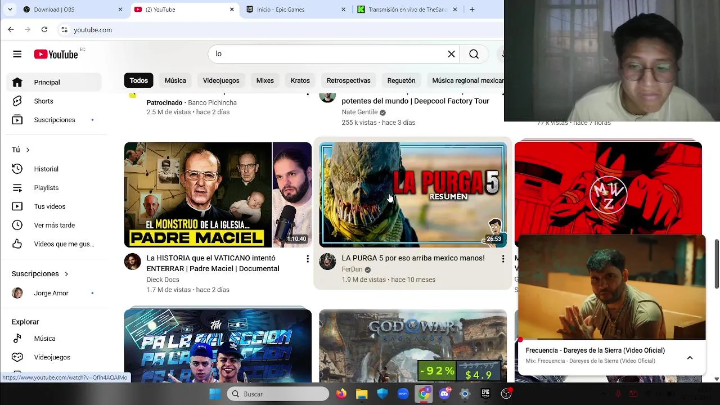Open the Pa' la Selección video thumbnail
The image size is (720, 405).
218,346
